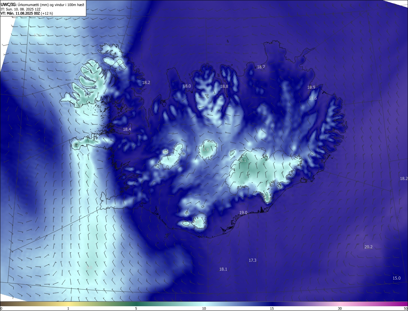This screenshot has width=408, height=311.
Task: Click the color scale tick label 5
Action: tap(136, 308)
